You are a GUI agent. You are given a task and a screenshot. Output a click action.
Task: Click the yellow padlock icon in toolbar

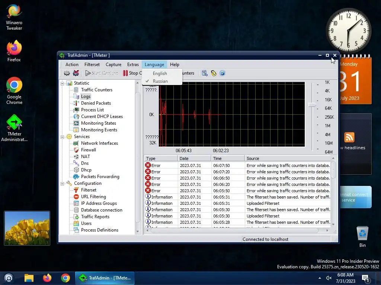tap(214, 73)
